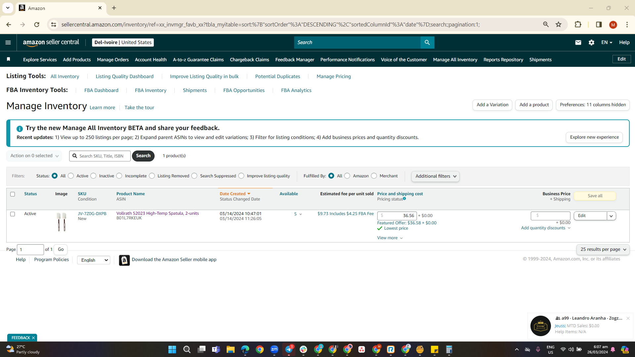Open the browser extensions puzzle icon
Screen dimensions: 635x357
click(x=578, y=24)
